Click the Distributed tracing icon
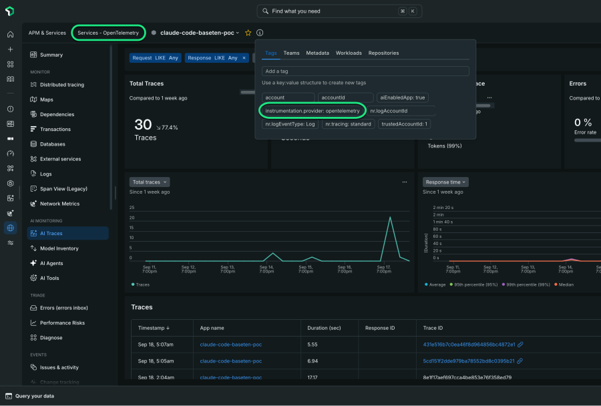Viewport: 601px width, 406px height. click(33, 85)
